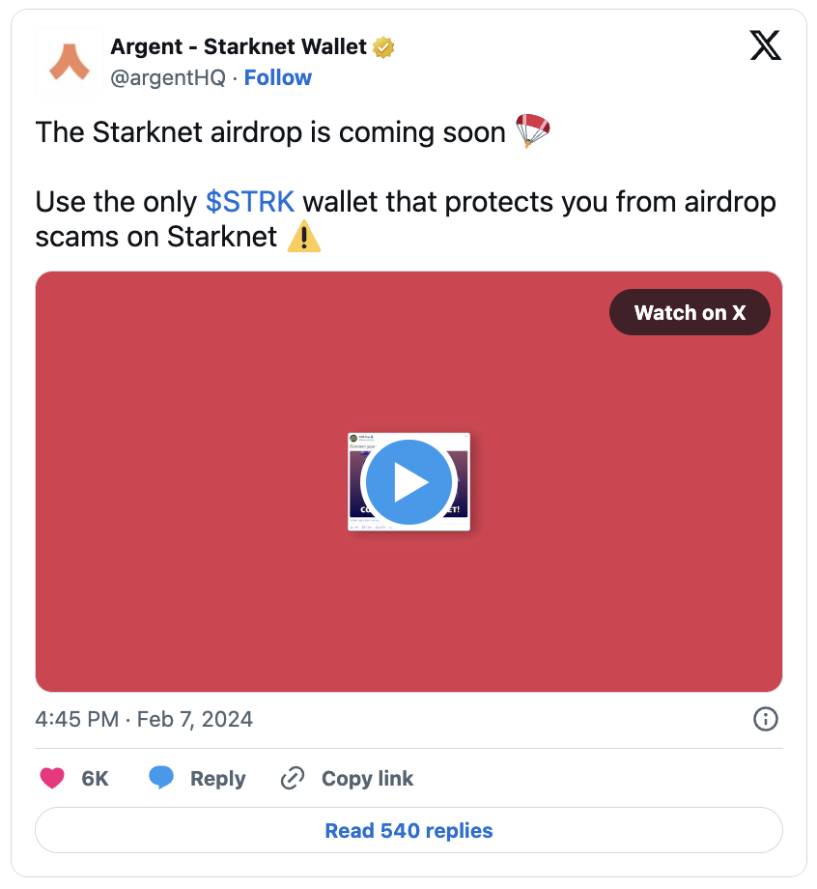The height and width of the screenshot is (889, 817).
Task: Click the Copy link text
Action: click(x=368, y=779)
